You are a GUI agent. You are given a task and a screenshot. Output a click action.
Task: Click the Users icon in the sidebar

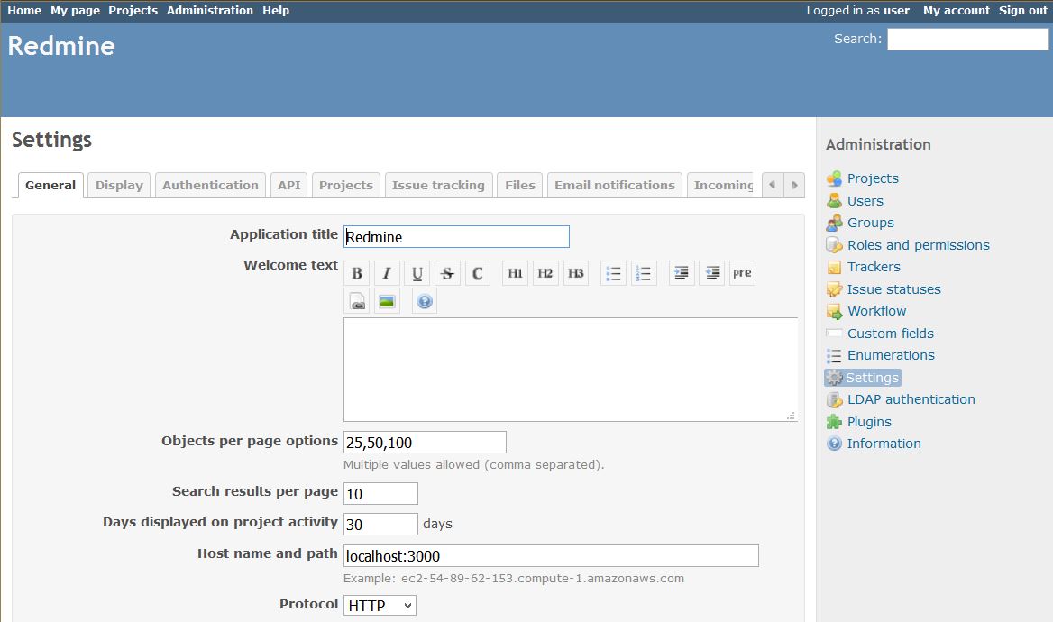click(x=834, y=201)
